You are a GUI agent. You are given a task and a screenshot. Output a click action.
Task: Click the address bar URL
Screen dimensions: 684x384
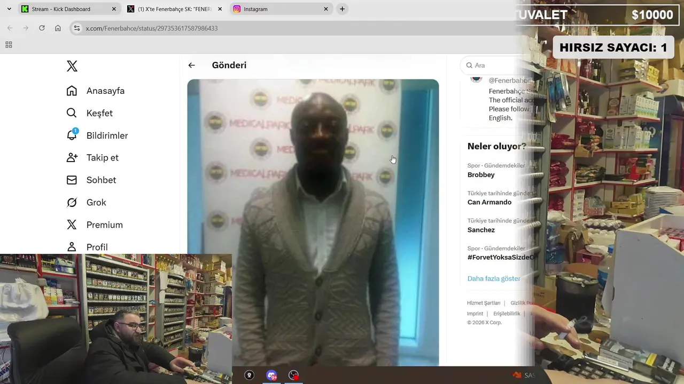pyautogui.click(x=152, y=28)
